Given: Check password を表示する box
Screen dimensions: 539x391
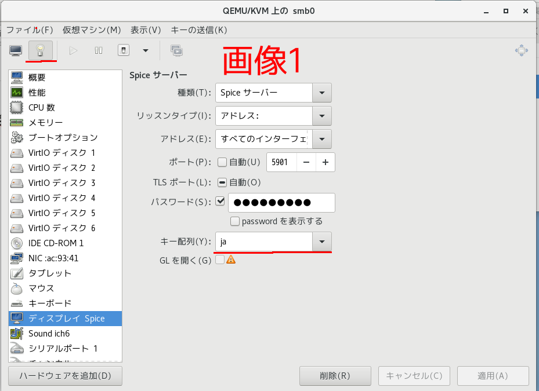Looking at the screenshot, I should (x=235, y=221).
